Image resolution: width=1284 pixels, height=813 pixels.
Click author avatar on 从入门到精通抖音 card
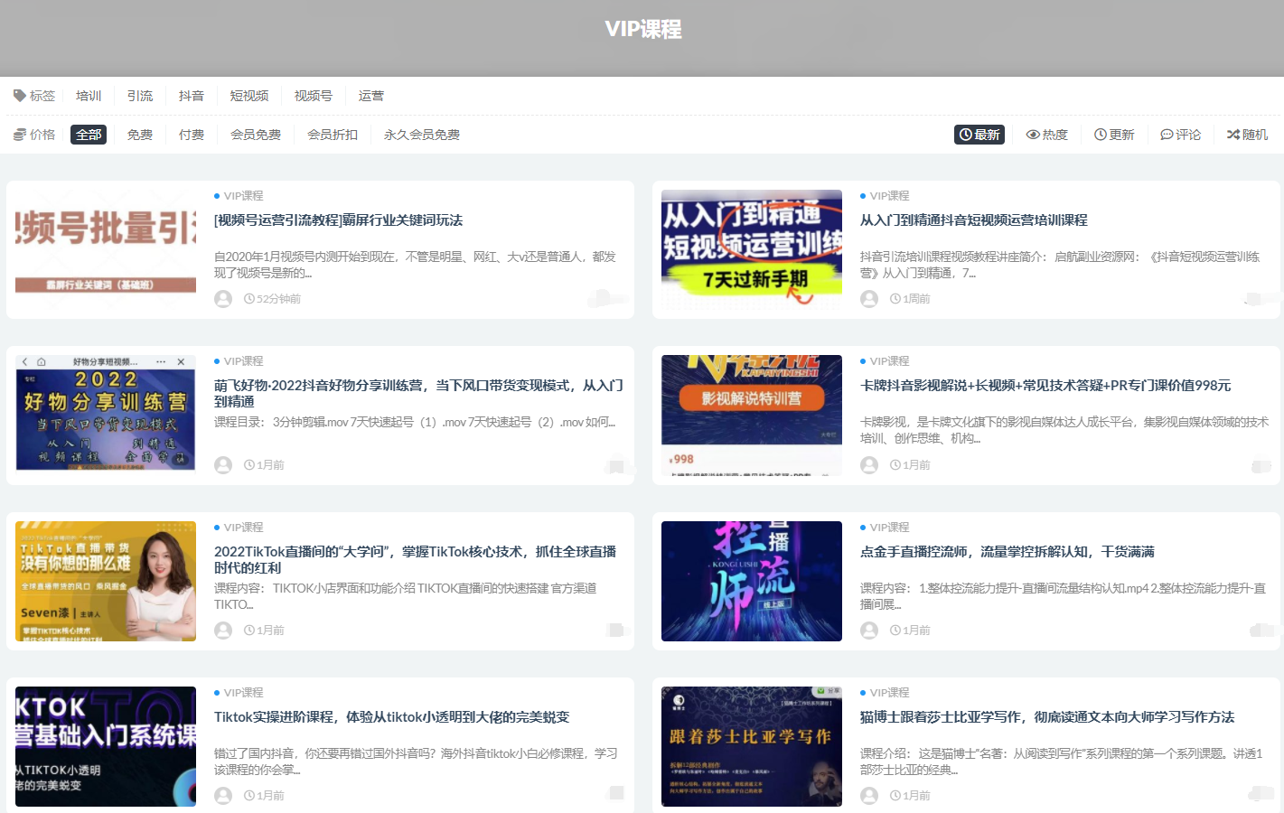(869, 299)
